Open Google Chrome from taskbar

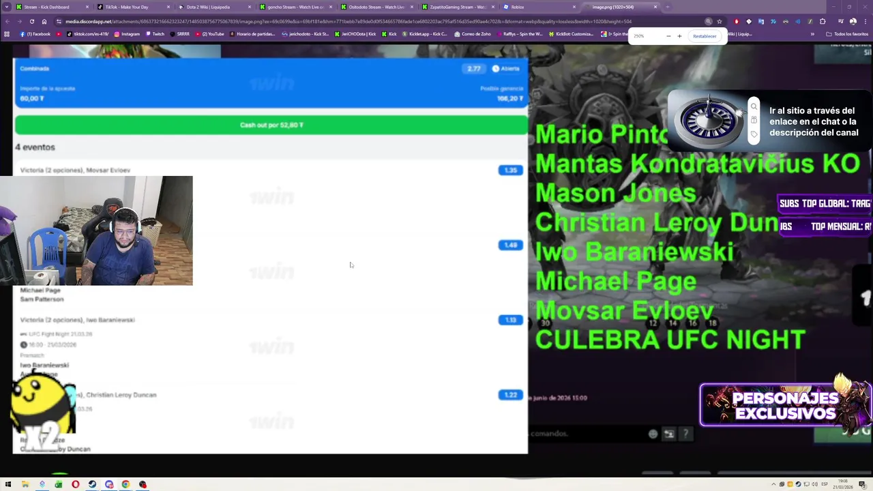pyautogui.click(x=125, y=484)
